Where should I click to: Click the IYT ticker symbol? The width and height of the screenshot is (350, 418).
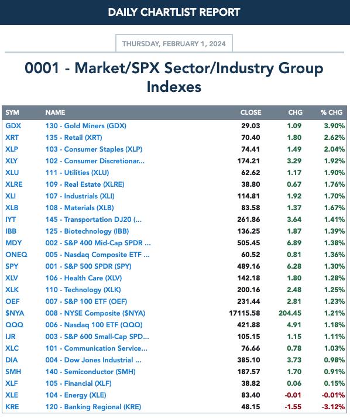point(11,220)
